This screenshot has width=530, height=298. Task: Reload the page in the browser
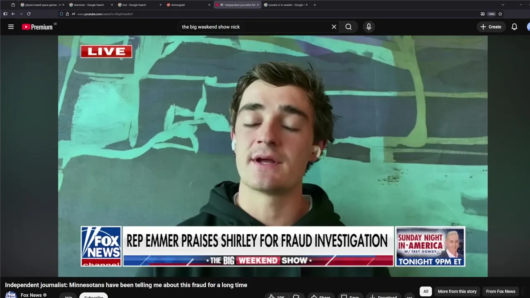pos(29,14)
